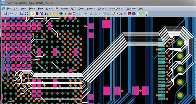Open the Route menu

(x=49, y=8)
